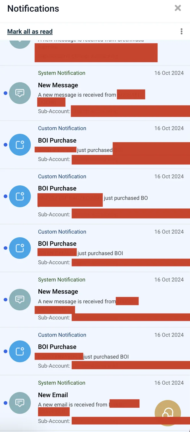
Task: Click the first BOI Purchase notification icon
Action: pos(20,145)
